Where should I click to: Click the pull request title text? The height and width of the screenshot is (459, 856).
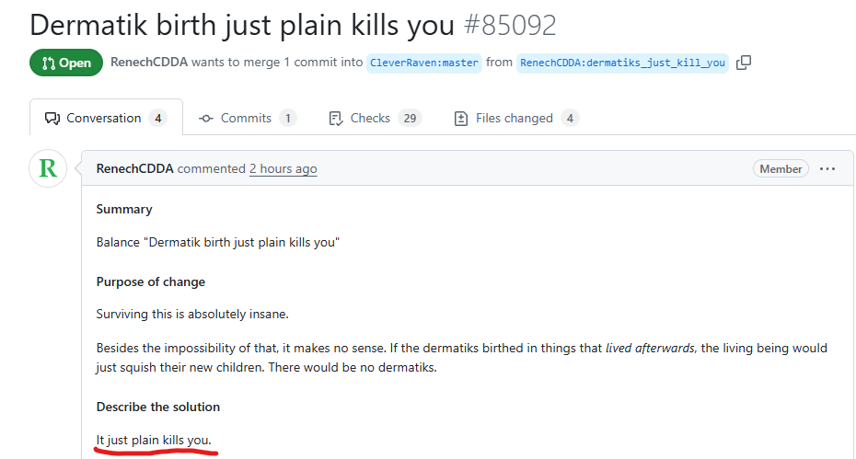pyautogui.click(x=242, y=25)
